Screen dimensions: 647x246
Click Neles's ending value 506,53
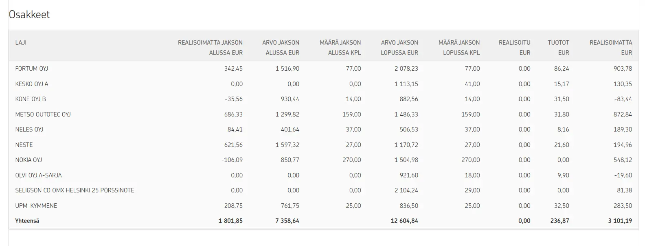click(409, 129)
